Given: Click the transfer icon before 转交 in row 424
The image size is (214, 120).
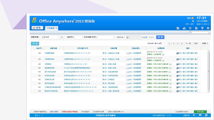Looking at the screenshot, I should pyautogui.click(x=177, y=72).
